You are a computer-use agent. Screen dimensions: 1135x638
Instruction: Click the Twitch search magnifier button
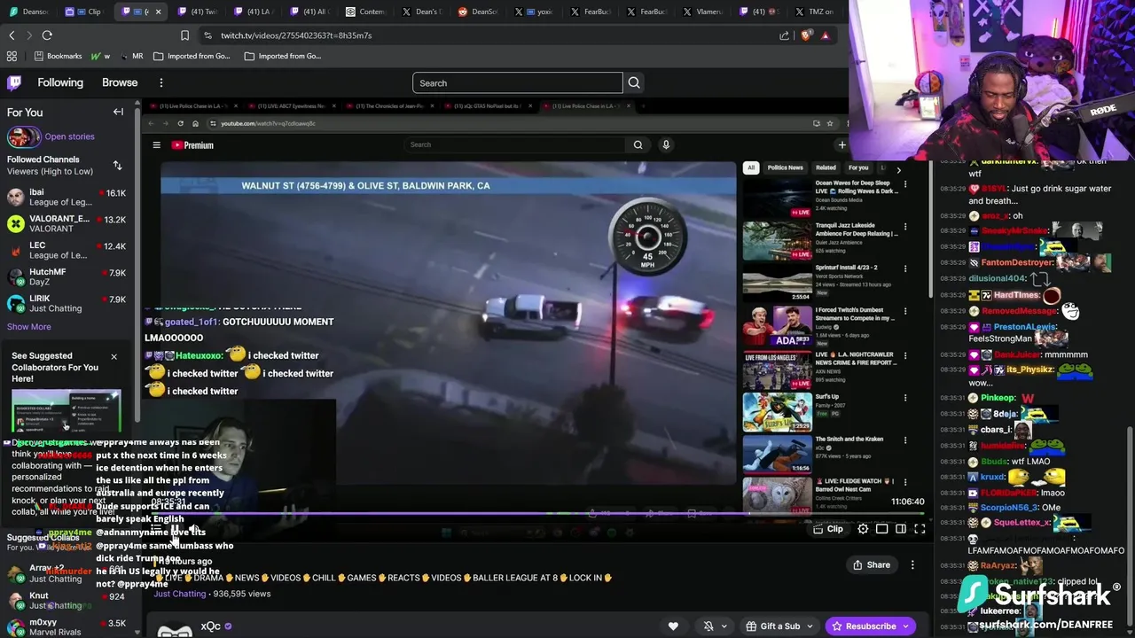pyautogui.click(x=634, y=83)
